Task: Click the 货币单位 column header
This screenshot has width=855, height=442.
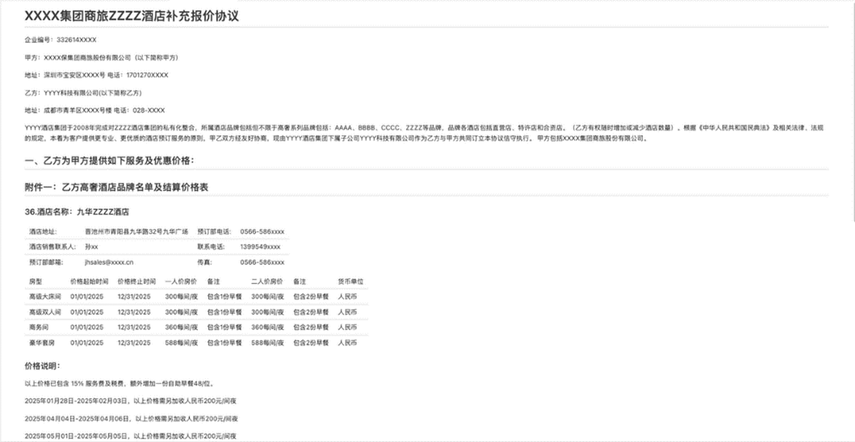Action: (x=350, y=282)
